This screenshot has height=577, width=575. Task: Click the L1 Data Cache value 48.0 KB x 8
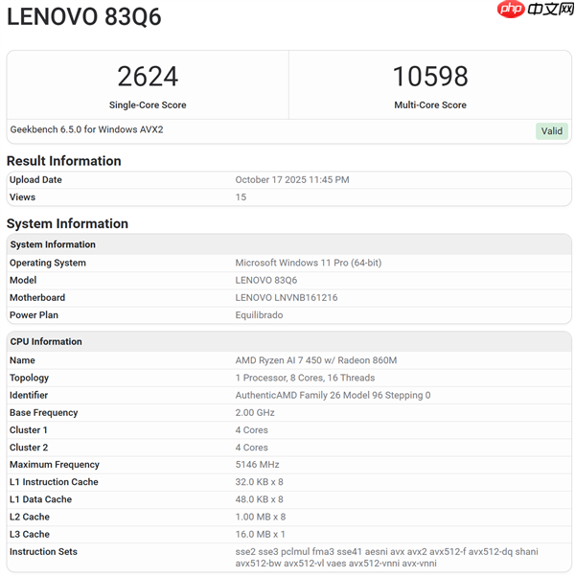click(259, 499)
